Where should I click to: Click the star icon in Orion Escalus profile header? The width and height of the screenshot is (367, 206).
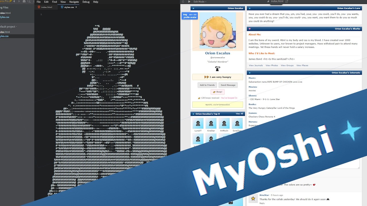coord(194,9)
